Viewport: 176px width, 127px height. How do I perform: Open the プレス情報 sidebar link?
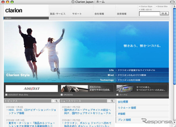[x=124, y=120]
